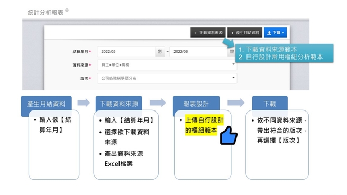Click the 報表設計 step header box
This screenshot has width=347, height=195.
point(196,104)
